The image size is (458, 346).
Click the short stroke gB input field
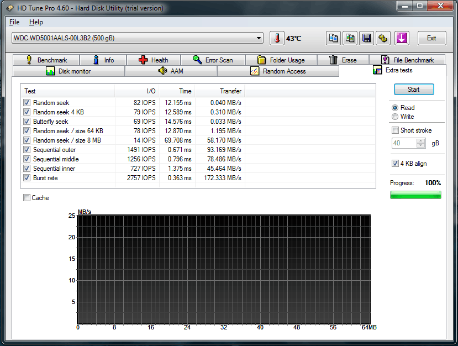(x=404, y=143)
